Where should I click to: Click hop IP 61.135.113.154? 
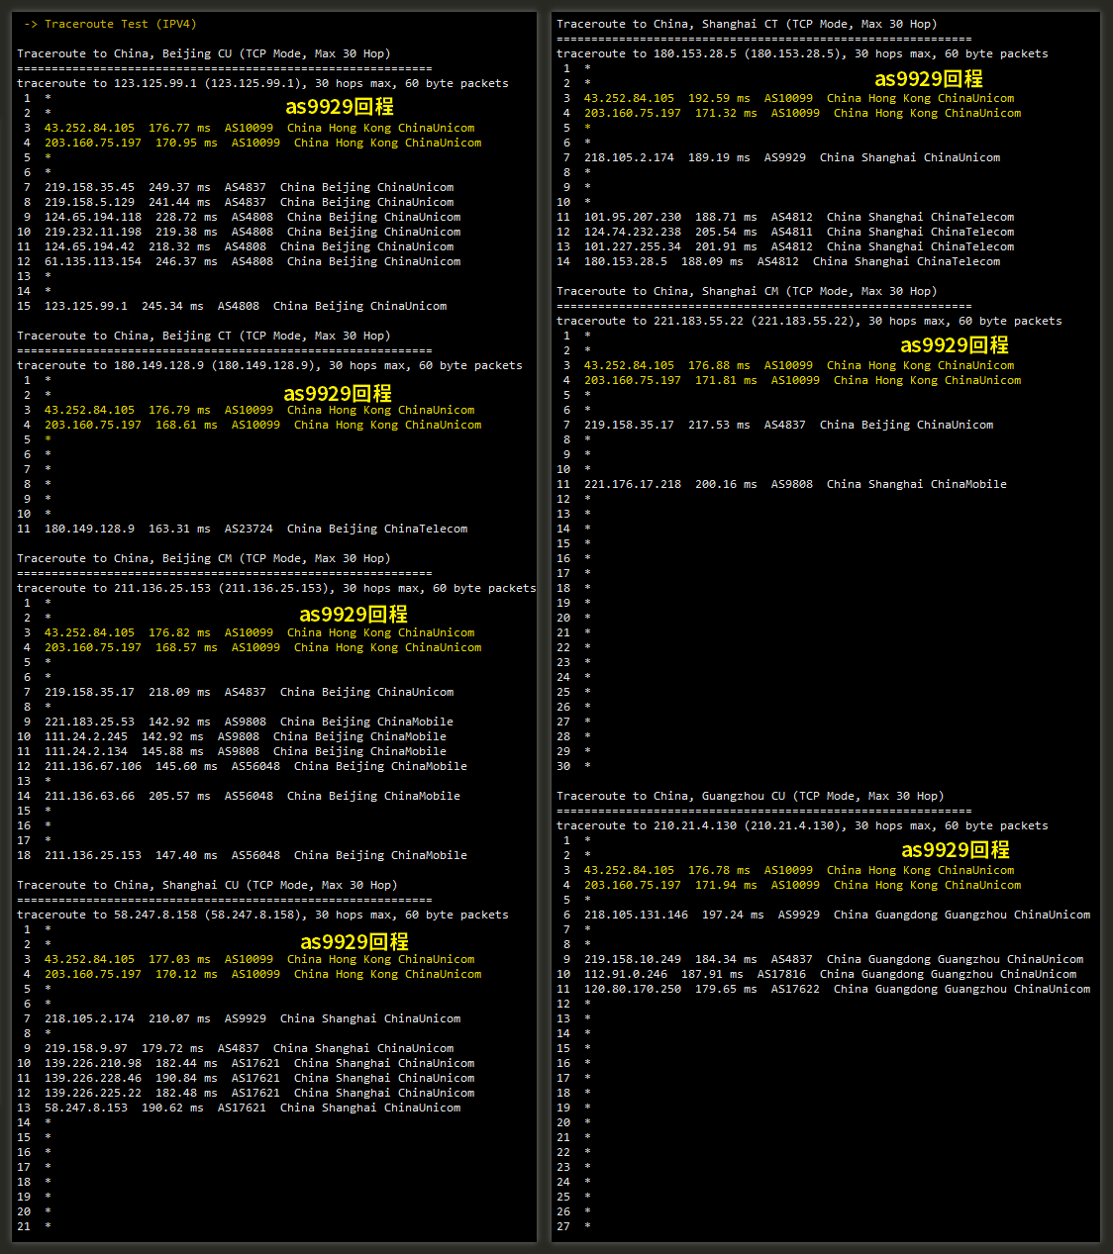pos(93,261)
